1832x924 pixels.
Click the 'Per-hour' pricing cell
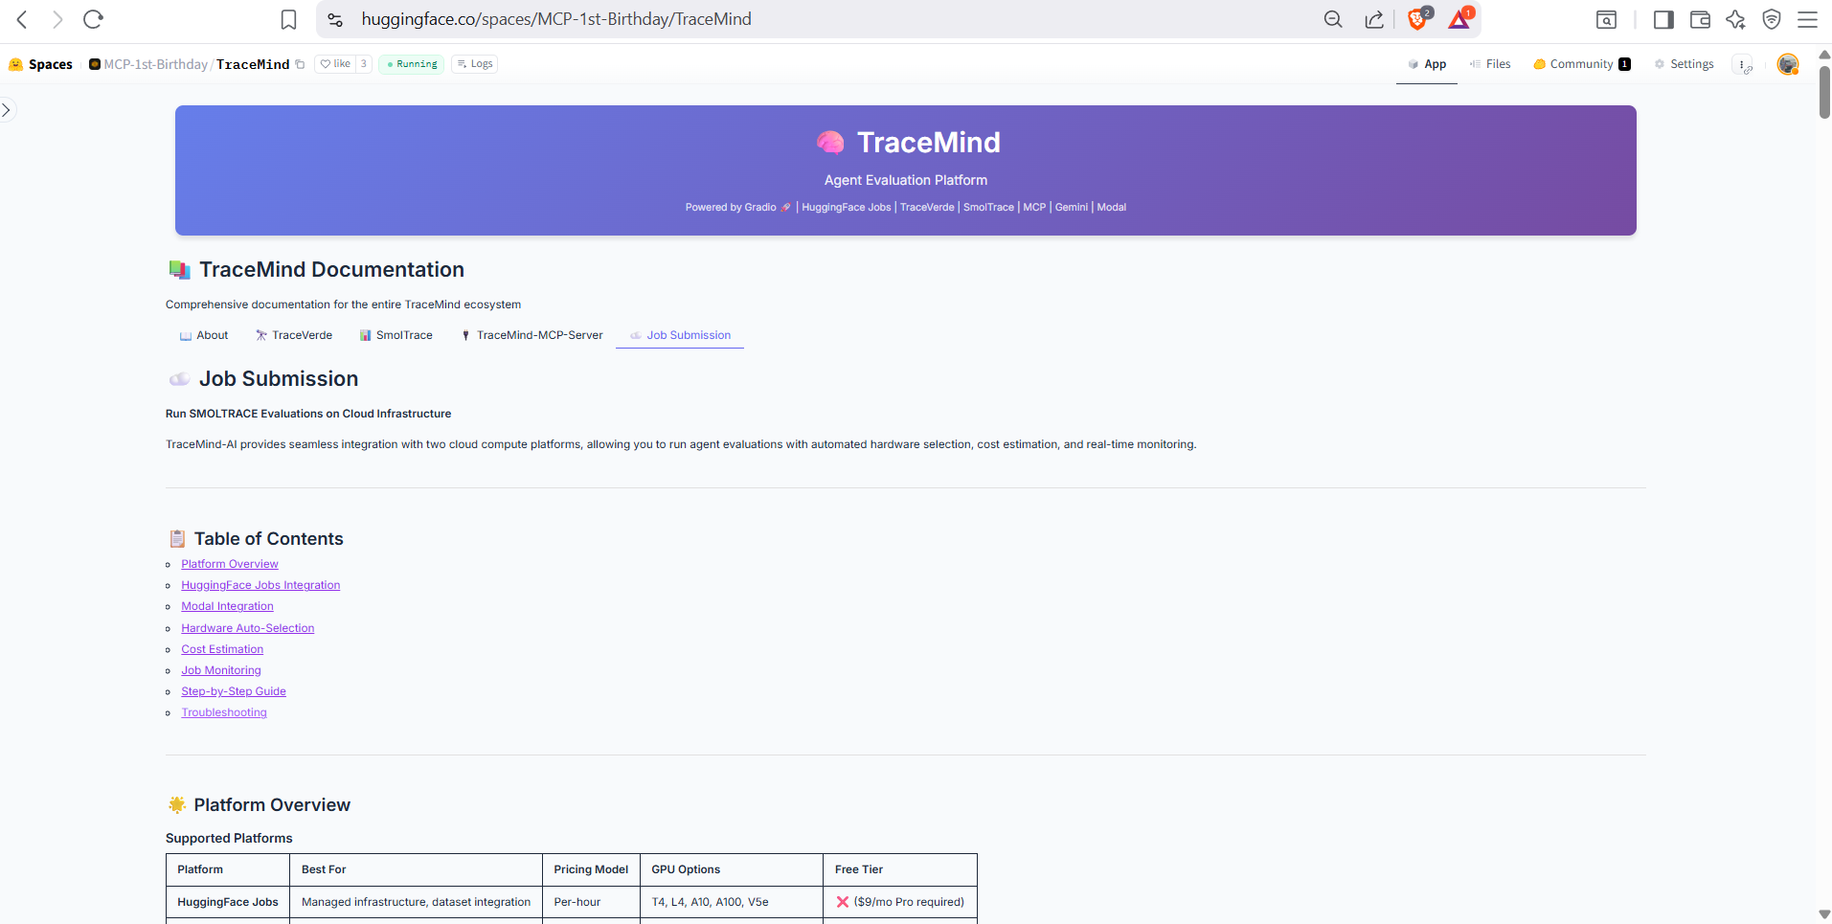[x=591, y=902]
